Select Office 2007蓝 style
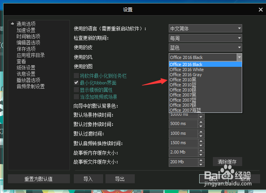Viewport: 266px width, 193px height. [x=205, y=100]
